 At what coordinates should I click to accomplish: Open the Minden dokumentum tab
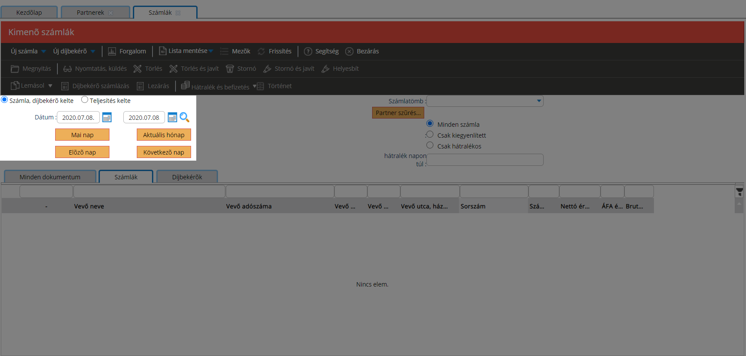(x=50, y=177)
